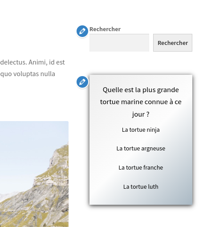Select the answer La tortue ninja
203x227 pixels.
click(x=141, y=130)
